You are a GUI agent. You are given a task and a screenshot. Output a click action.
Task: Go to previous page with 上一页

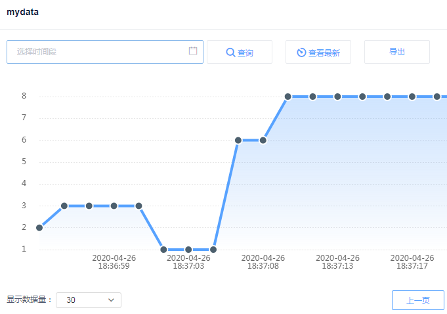point(417,300)
